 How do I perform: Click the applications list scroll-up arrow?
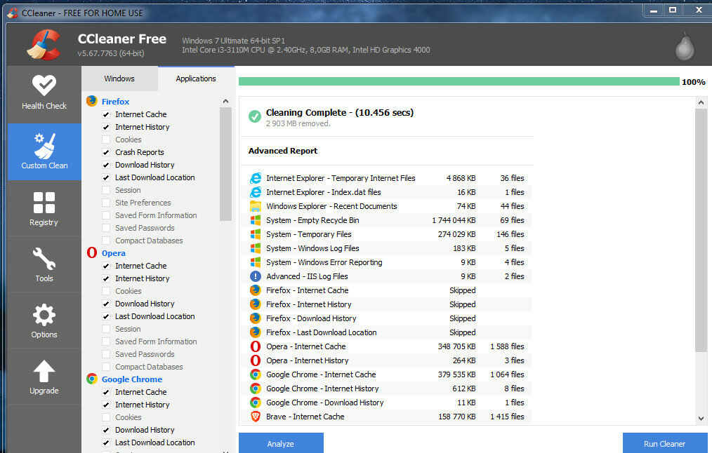(x=225, y=101)
